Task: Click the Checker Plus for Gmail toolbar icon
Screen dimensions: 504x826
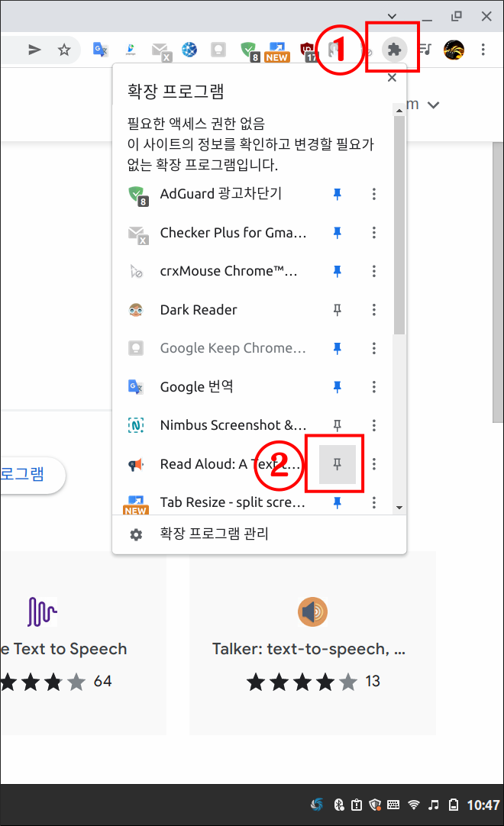Action: point(161,51)
